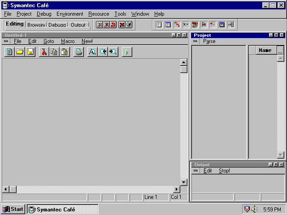The image size is (287, 215).
Task: Click the Start button on the taskbar
Action: (x=13, y=209)
